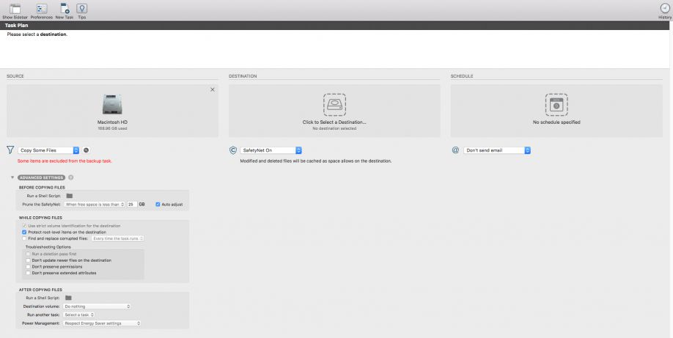Open the help icon beside Advanced Settings
This screenshot has width=673, height=338.
tap(71, 177)
